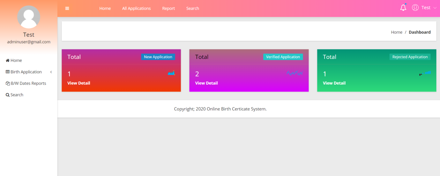Expand the Birth Application submenu chevron
This screenshot has width=440, height=176.
coord(51,72)
